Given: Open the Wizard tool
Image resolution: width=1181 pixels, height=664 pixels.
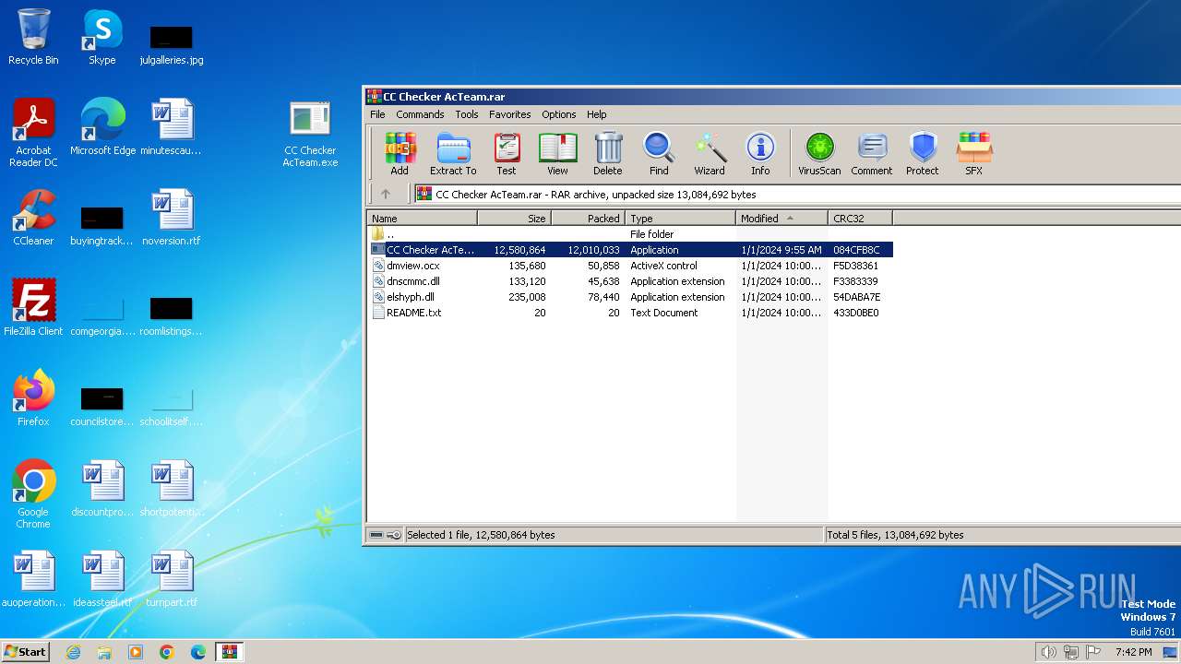Looking at the screenshot, I should [710, 153].
